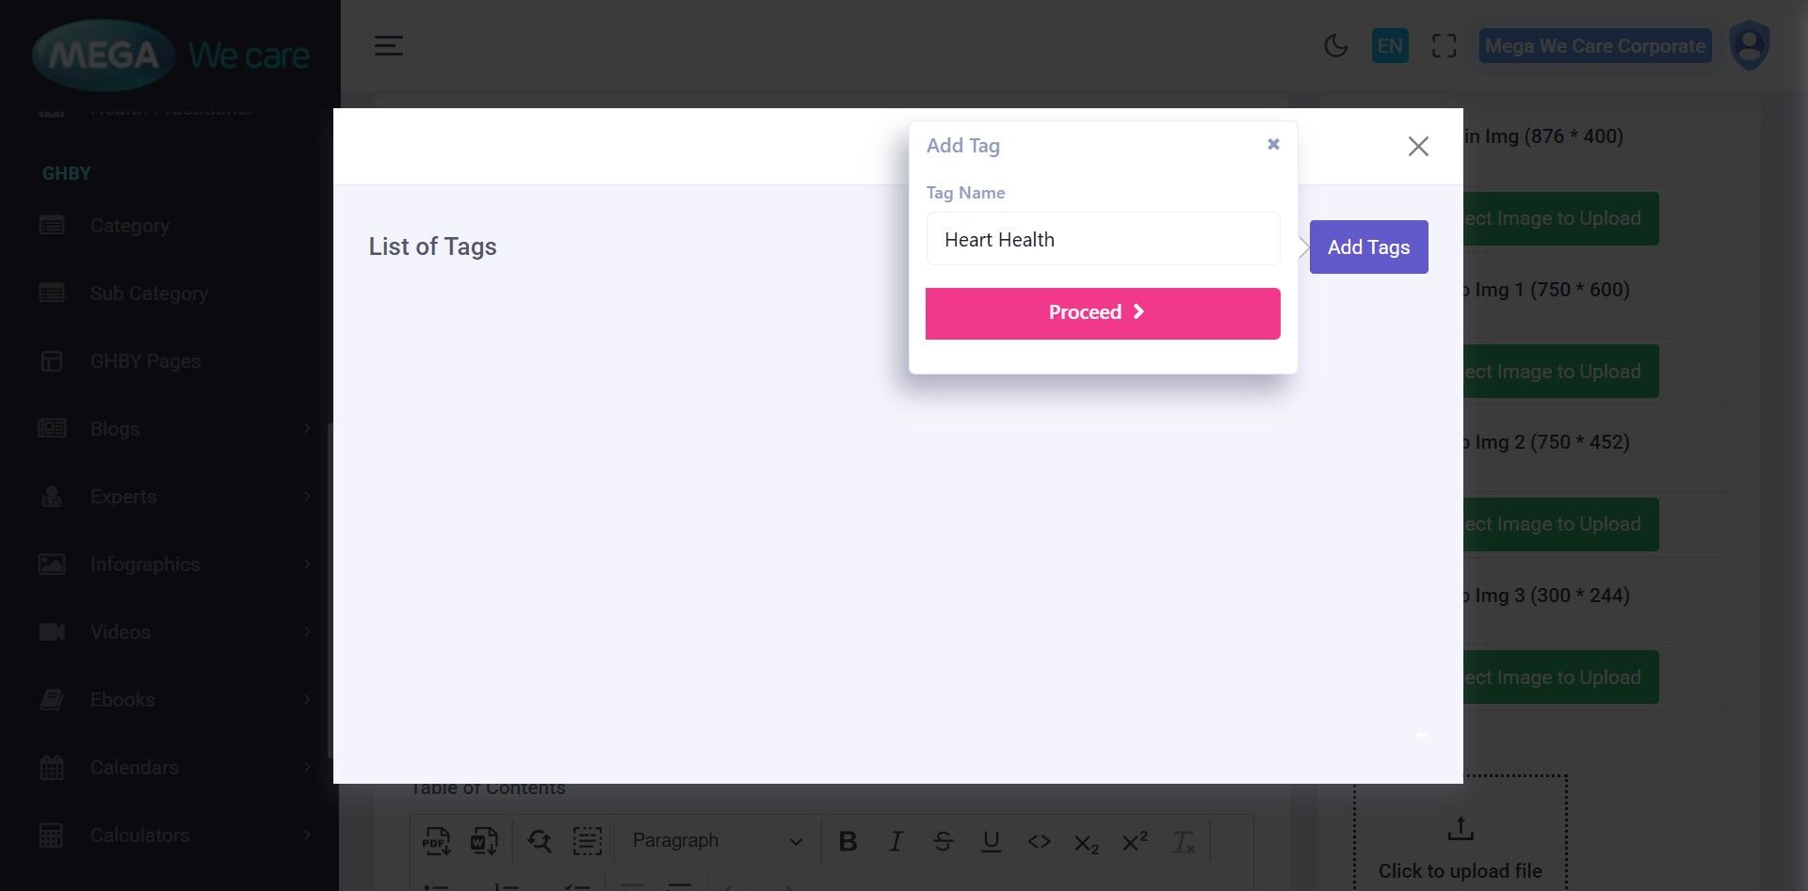Open Find and Replace in editor
Image resolution: width=1808 pixels, height=891 pixels.
point(540,840)
